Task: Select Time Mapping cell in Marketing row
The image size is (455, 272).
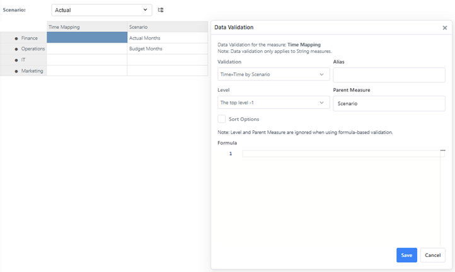Action: (87, 71)
